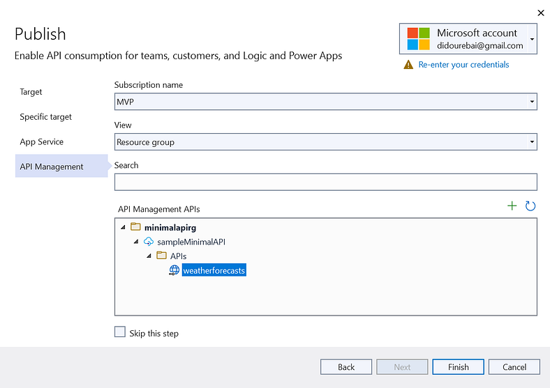Create a new API Management API with plus icon
Image resolution: width=550 pixels, height=388 pixels.
(512, 205)
